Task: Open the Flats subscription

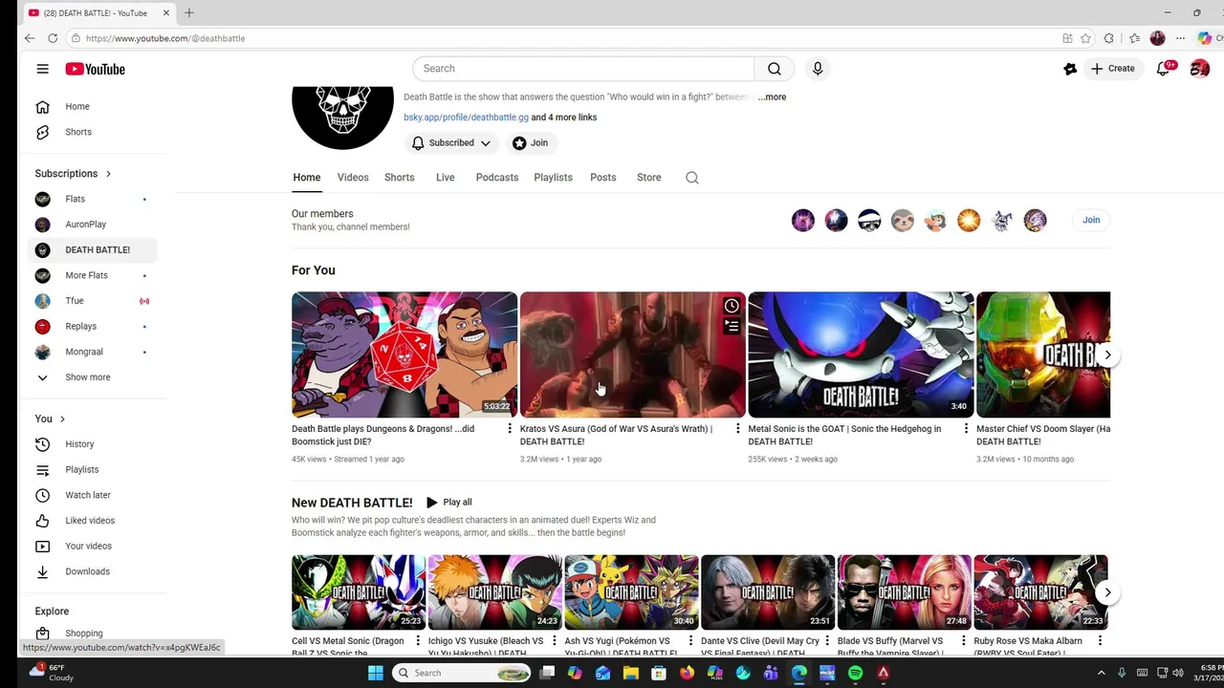Action: (93, 199)
